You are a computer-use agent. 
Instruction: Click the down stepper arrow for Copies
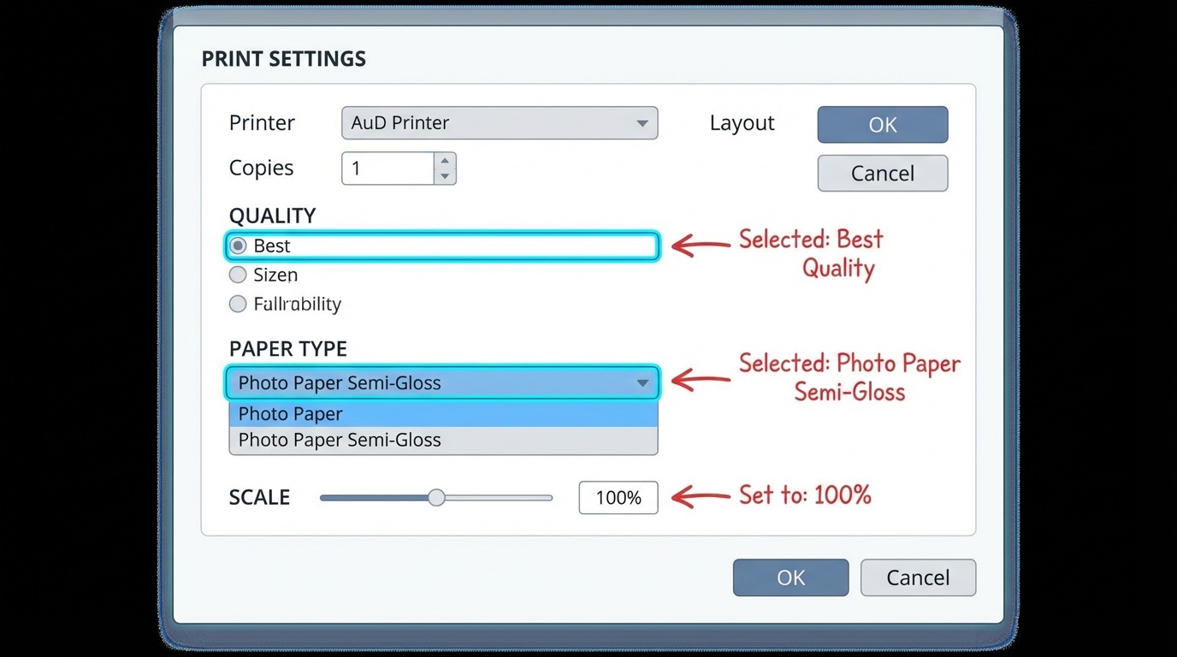point(445,176)
